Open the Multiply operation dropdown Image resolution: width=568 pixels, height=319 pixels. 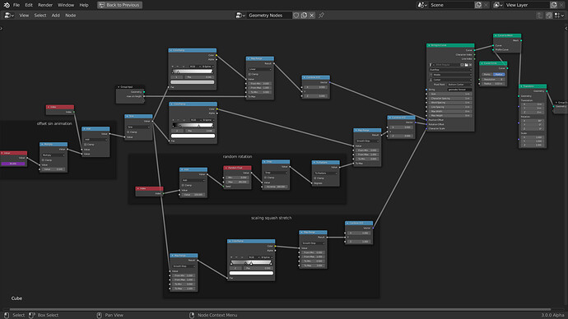tap(54, 155)
